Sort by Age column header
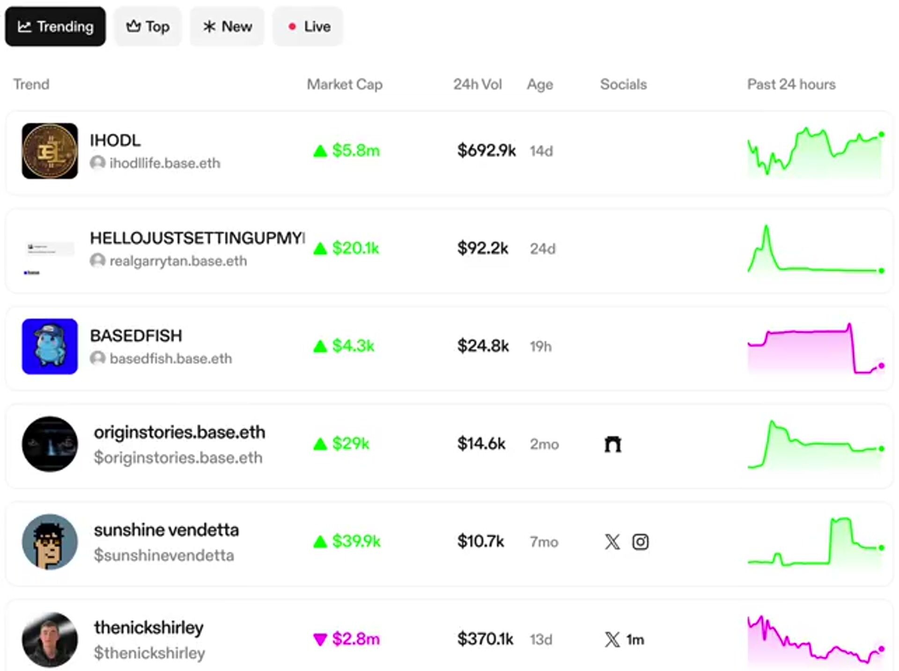This screenshot has width=899, height=671. tap(540, 84)
